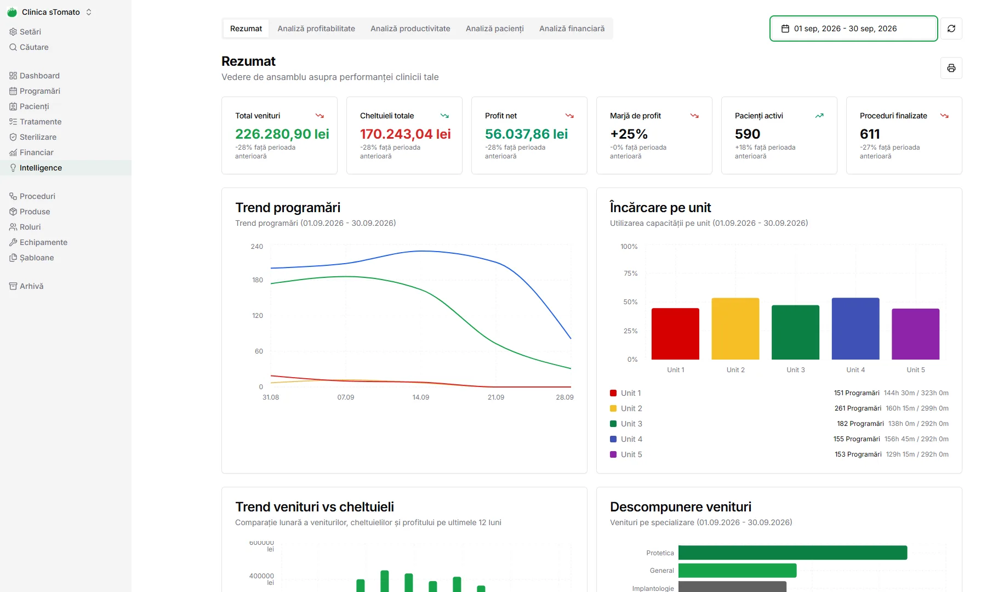Switch to the Rezumat tab
981x592 pixels.
click(x=246, y=29)
